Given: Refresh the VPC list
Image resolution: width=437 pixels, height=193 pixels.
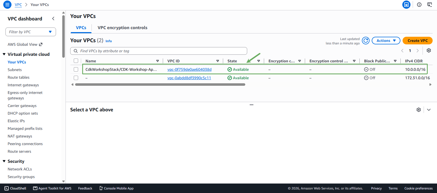Looking at the screenshot, I should (x=366, y=41).
